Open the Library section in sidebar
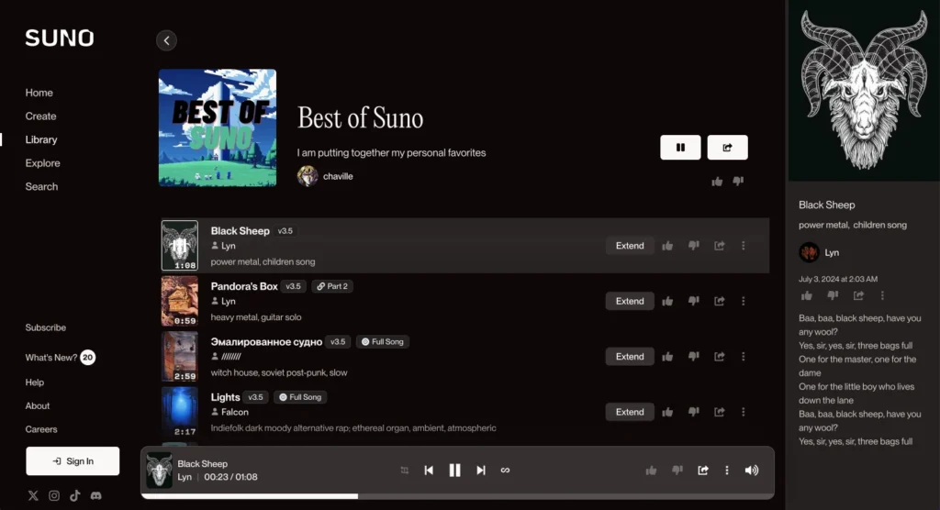 (x=41, y=139)
